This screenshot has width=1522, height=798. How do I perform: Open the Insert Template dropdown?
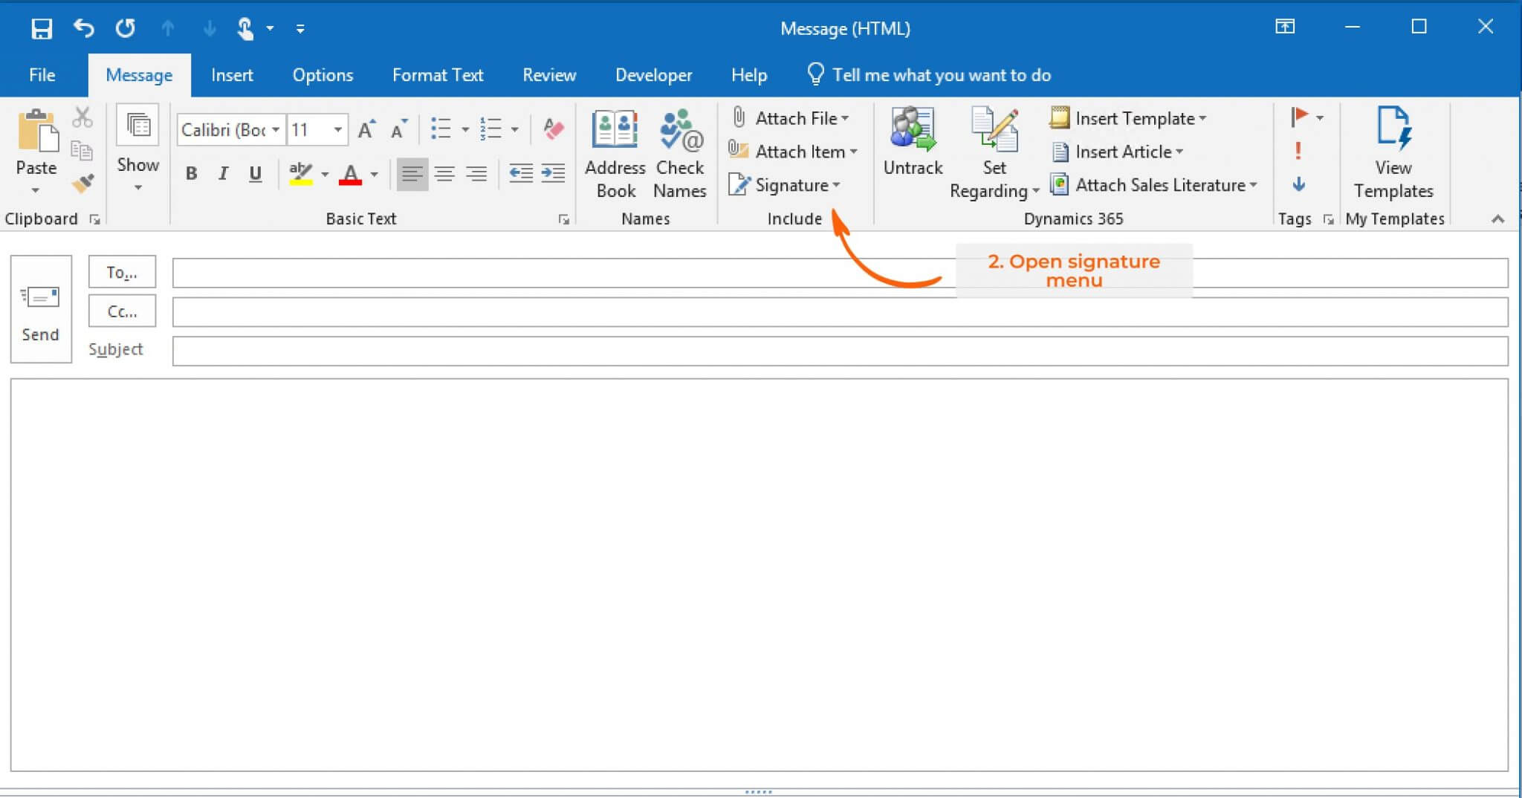point(1201,117)
